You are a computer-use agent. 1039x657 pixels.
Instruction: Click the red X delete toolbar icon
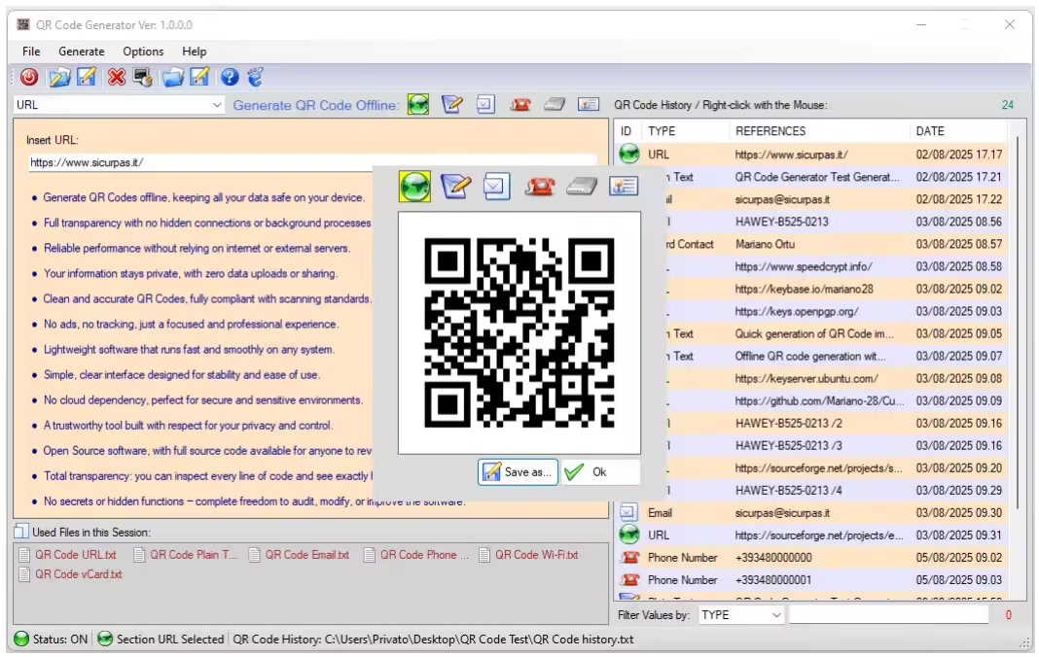(117, 78)
